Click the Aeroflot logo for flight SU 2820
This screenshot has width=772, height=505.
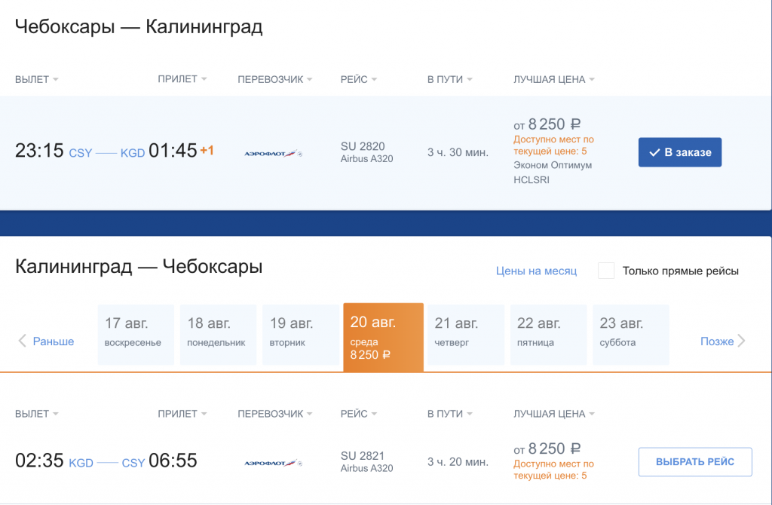coord(272,153)
